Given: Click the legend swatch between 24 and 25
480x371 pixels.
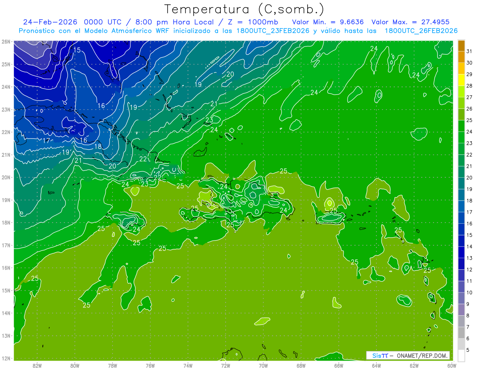Looking at the screenshot, I should click(x=461, y=126).
